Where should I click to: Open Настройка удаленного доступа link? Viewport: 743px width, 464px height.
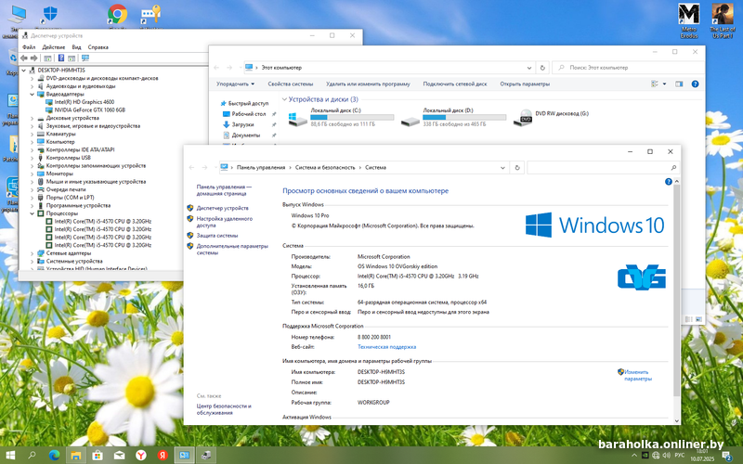pyautogui.click(x=225, y=222)
